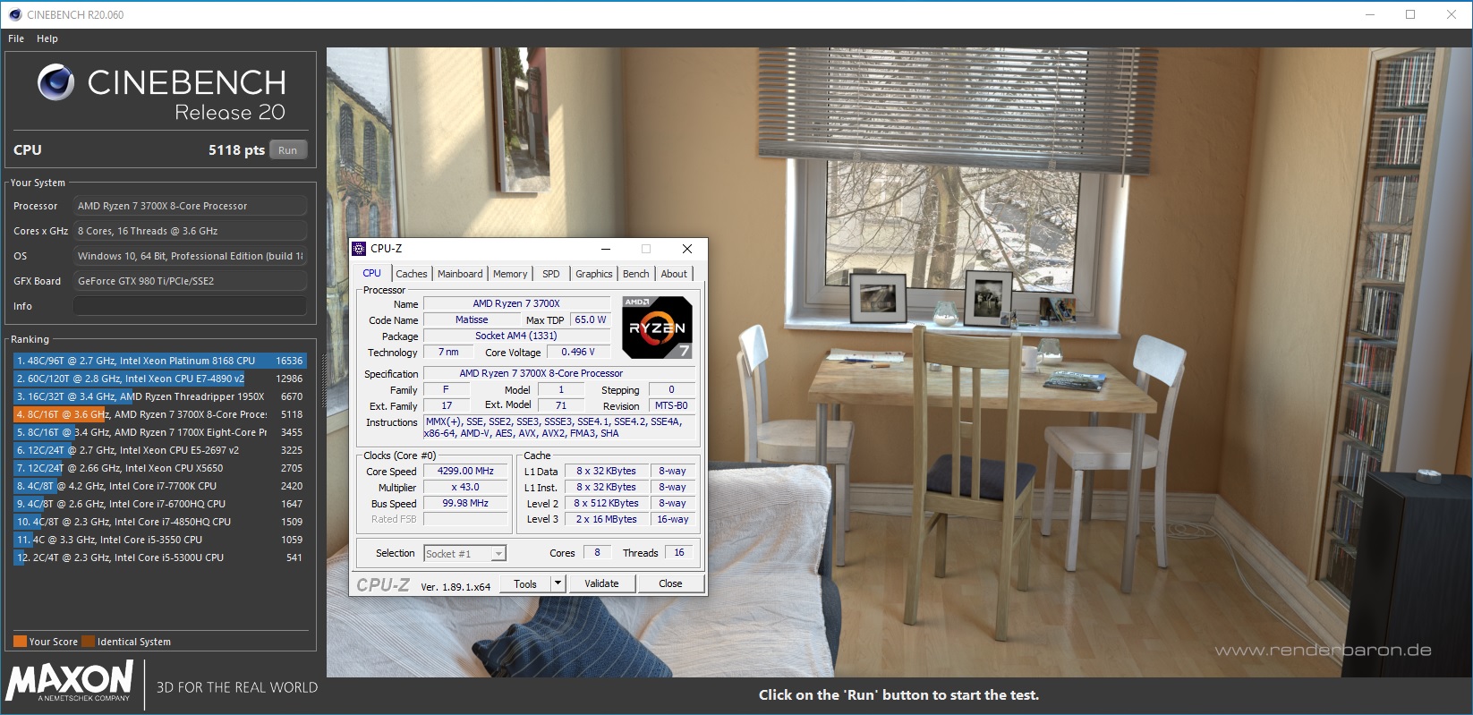The height and width of the screenshot is (715, 1473).
Task: Open the Graphics tab in CPU-Z
Action: (594, 274)
